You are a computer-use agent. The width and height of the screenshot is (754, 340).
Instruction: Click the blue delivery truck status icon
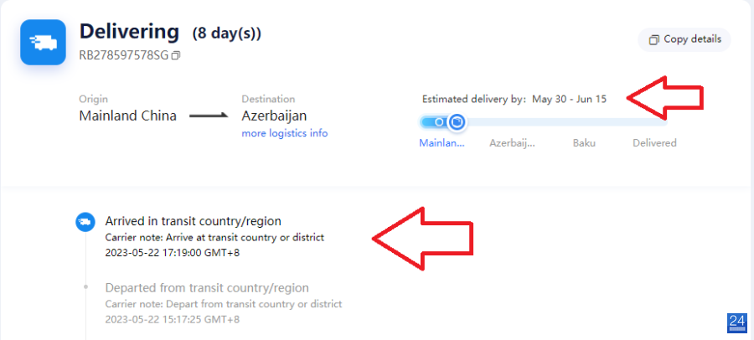coord(43,43)
